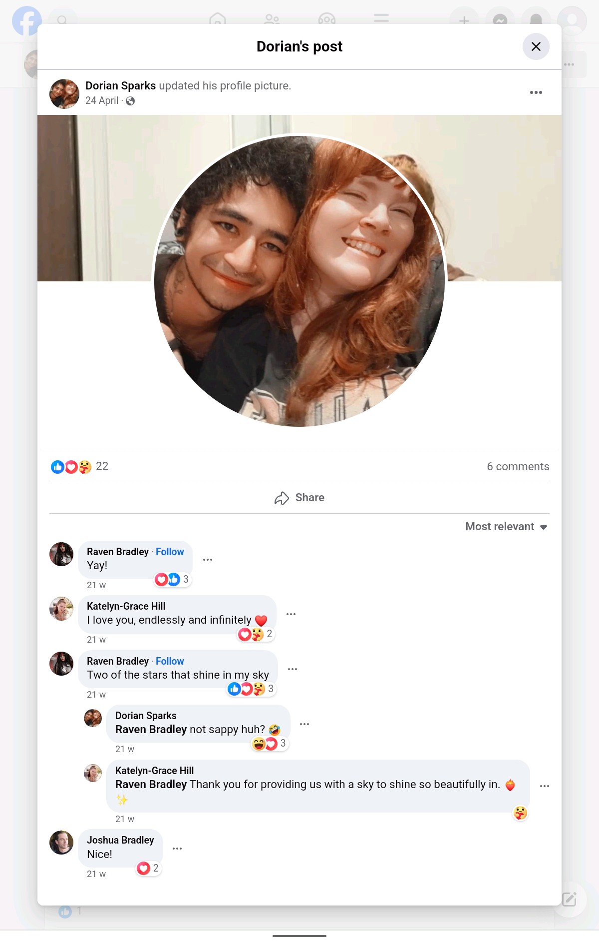This screenshot has height=941, width=599.
Task: Click the Share arrow icon
Action: 282,498
